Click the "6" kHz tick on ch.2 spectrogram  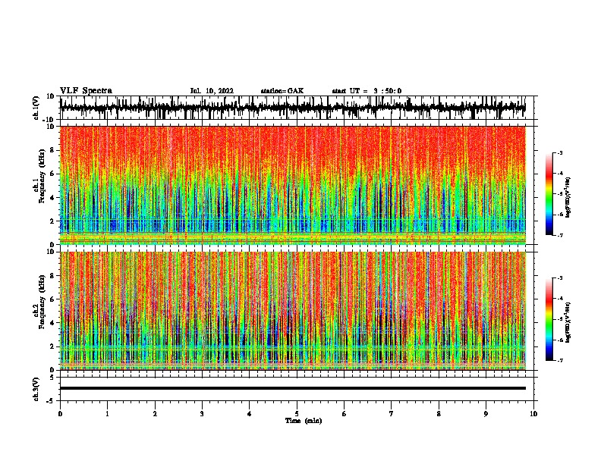pos(52,299)
